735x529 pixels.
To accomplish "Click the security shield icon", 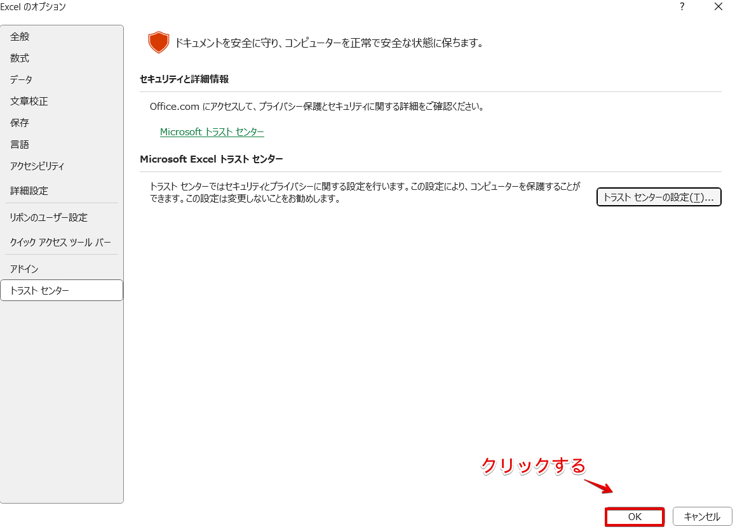I will (158, 42).
